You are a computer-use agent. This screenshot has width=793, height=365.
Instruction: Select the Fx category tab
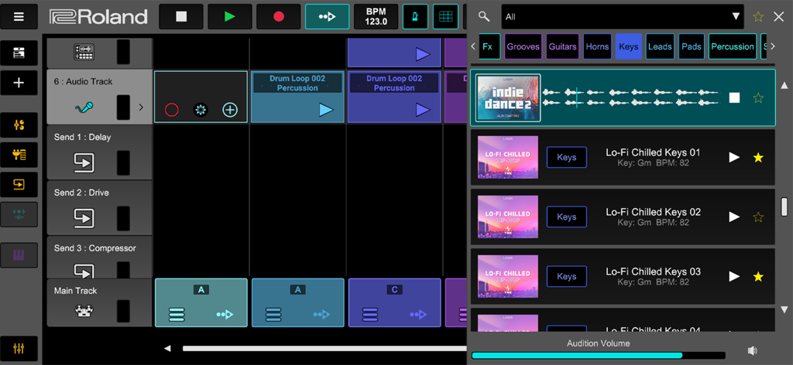[x=488, y=46]
